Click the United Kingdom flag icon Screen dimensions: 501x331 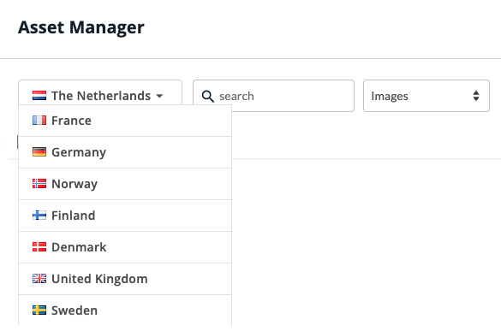click(39, 279)
